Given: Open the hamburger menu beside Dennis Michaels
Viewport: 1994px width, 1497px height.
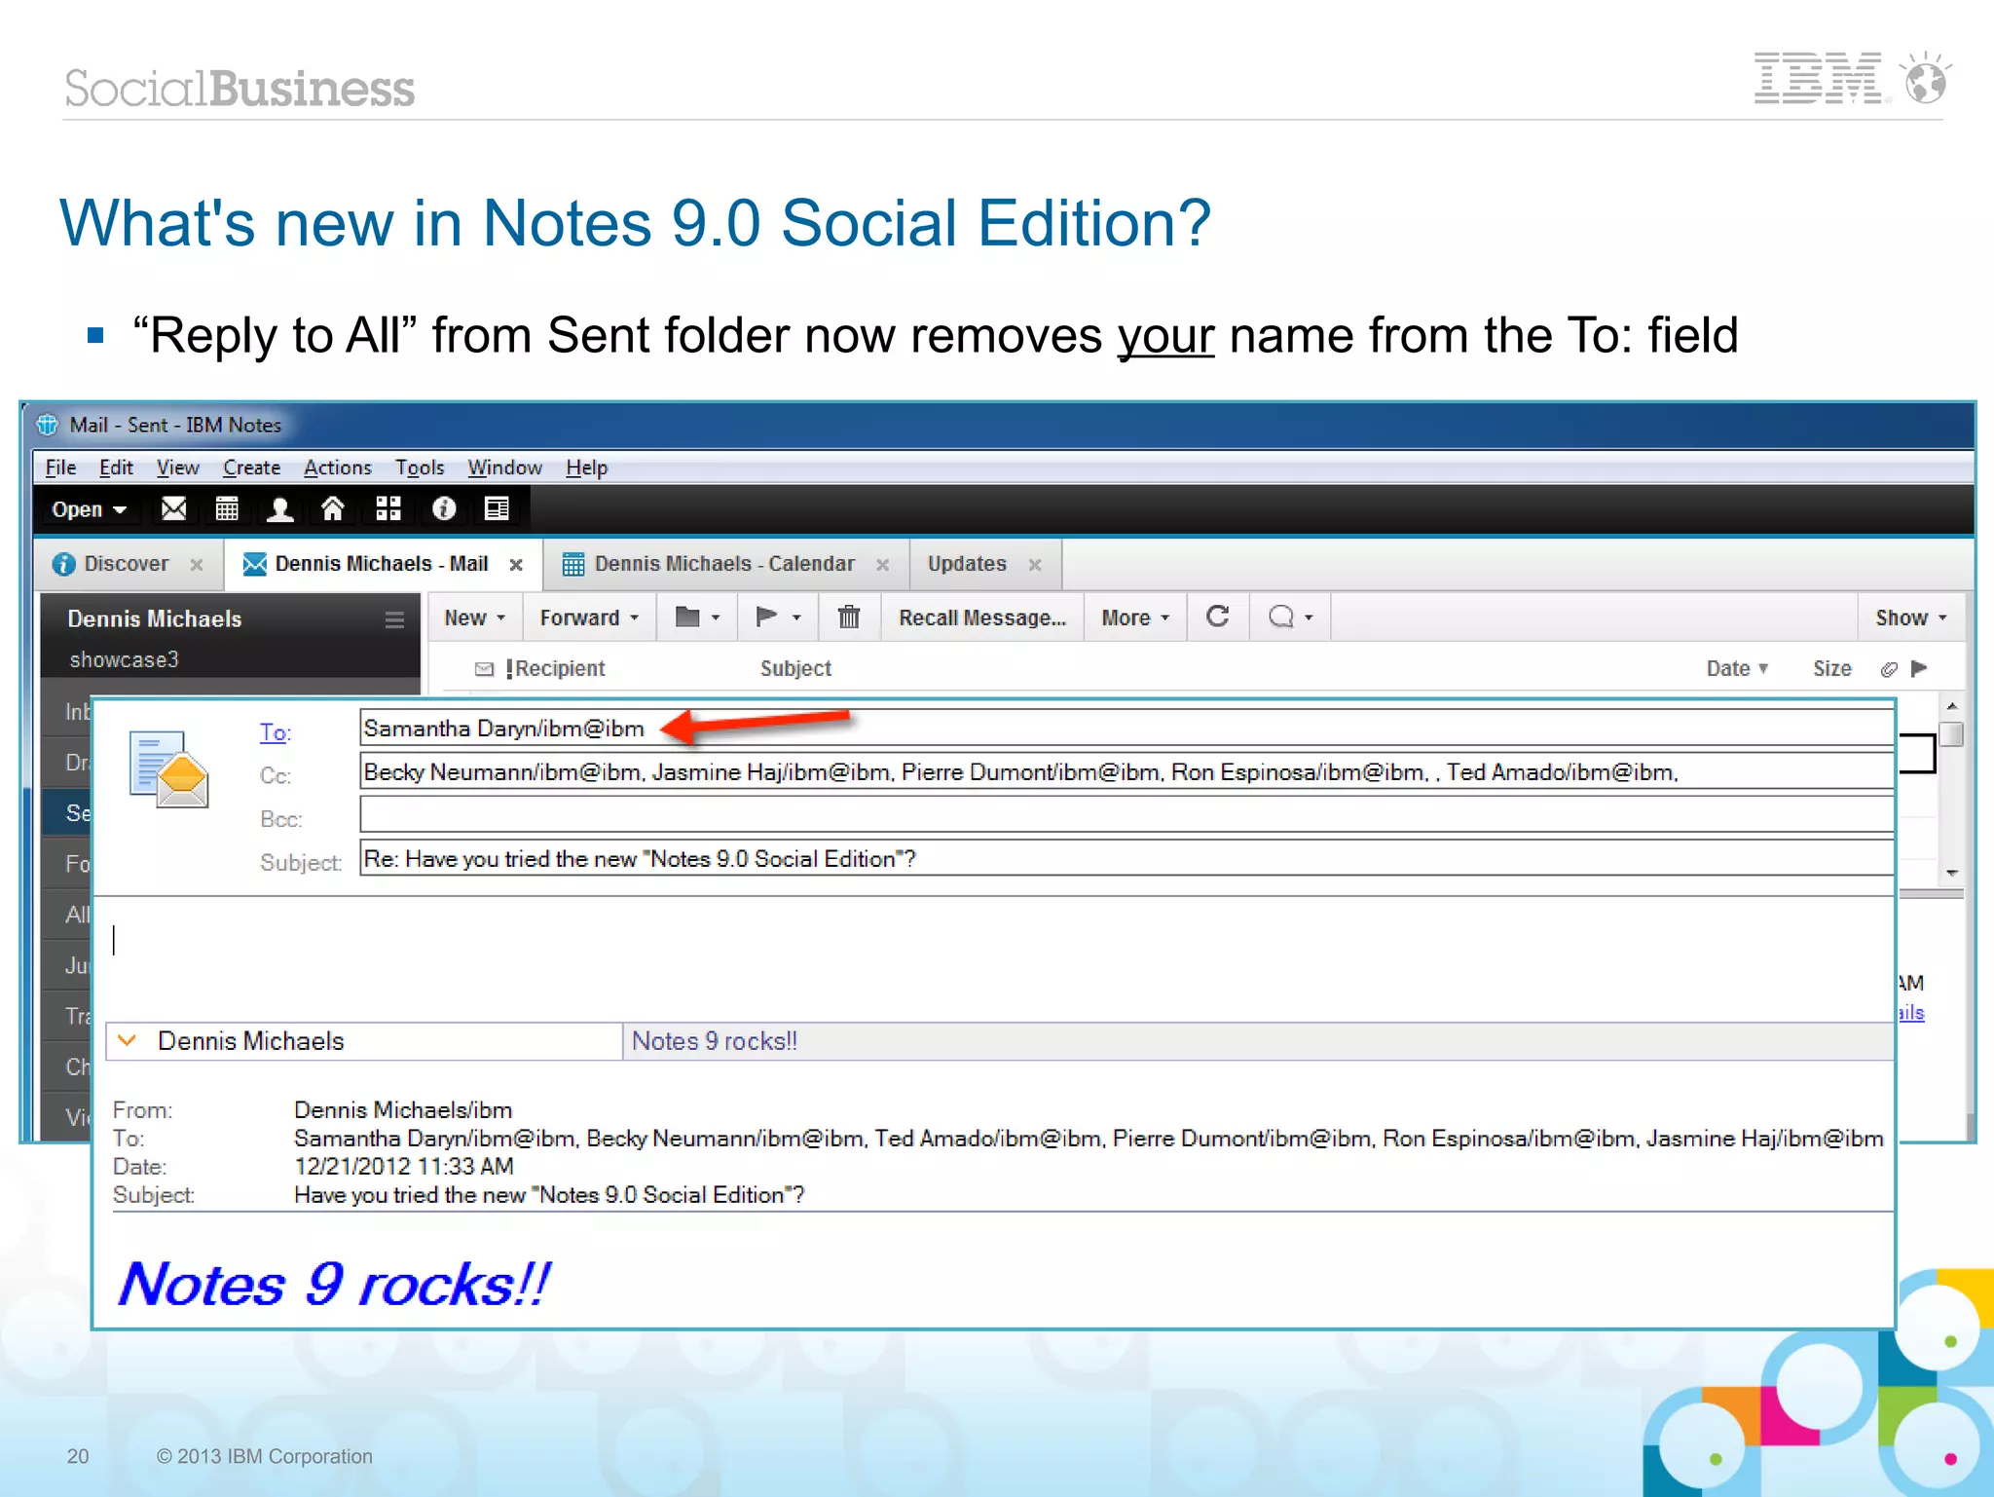Looking at the screenshot, I should (x=394, y=619).
